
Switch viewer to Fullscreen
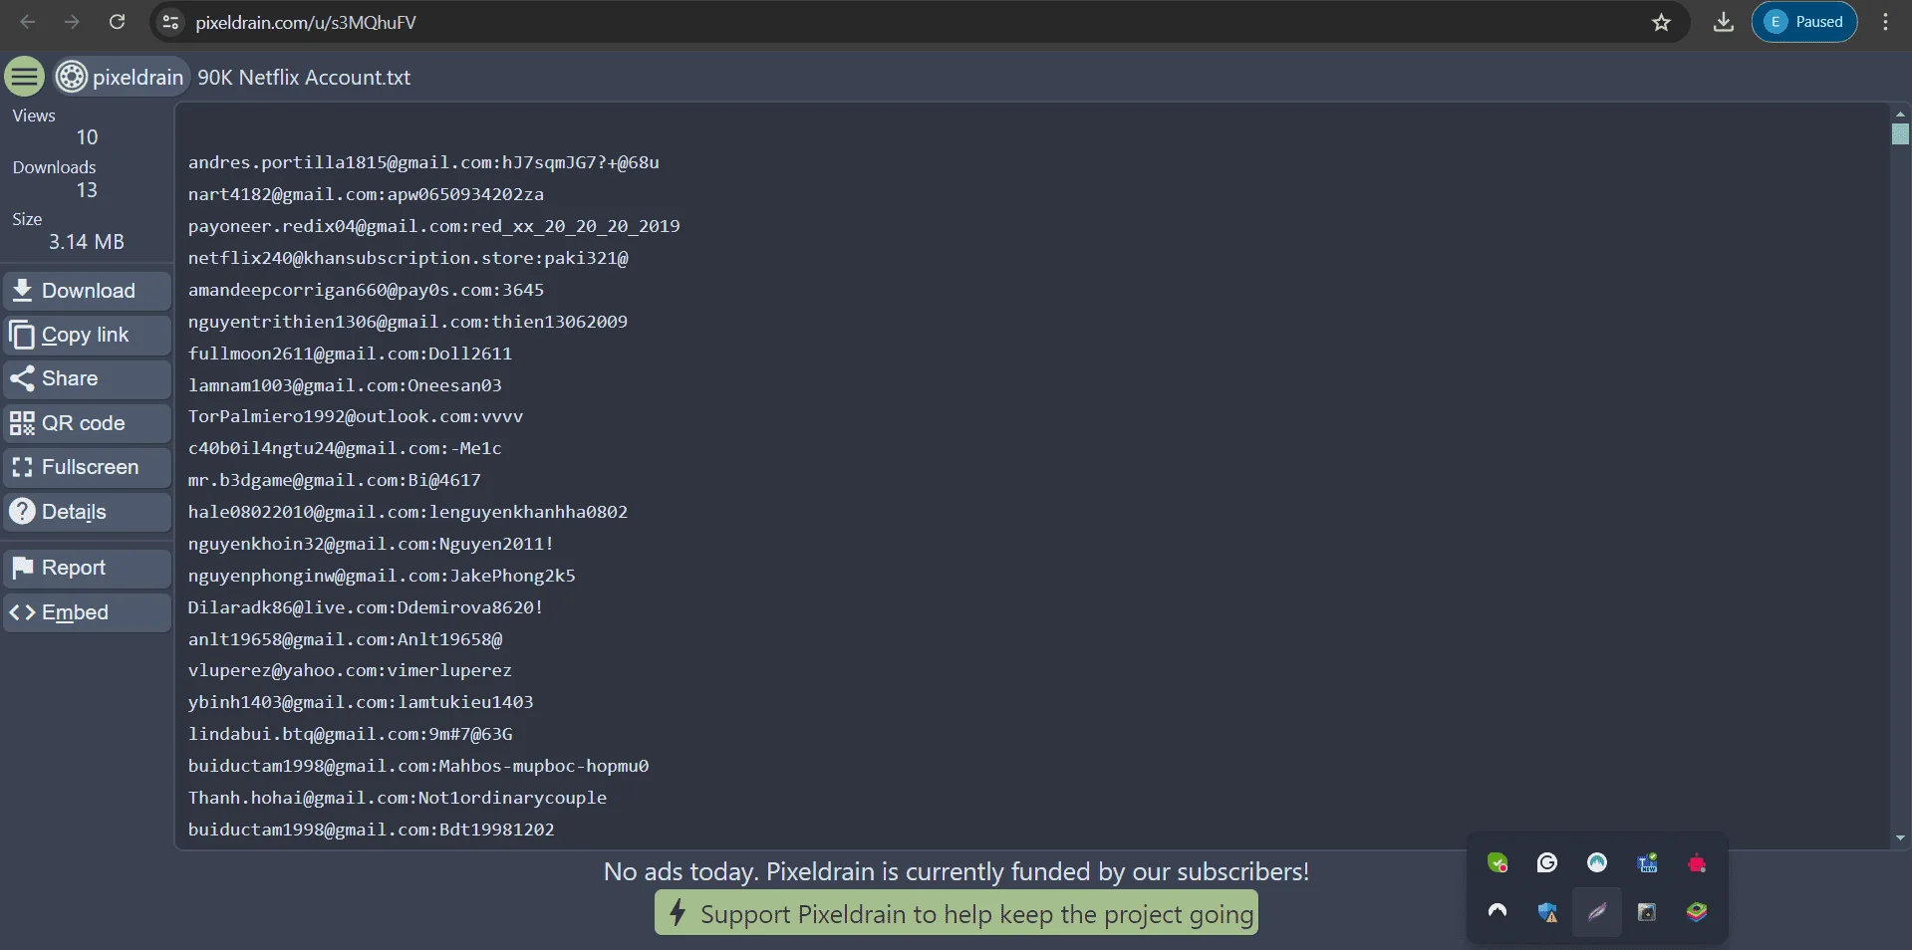pyautogui.click(x=87, y=467)
